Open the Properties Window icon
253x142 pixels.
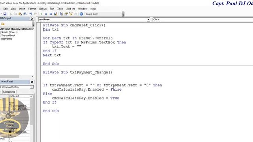click(66, 14)
